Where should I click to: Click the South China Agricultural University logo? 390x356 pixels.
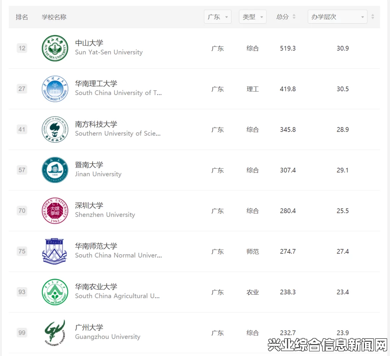click(x=55, y=292)
